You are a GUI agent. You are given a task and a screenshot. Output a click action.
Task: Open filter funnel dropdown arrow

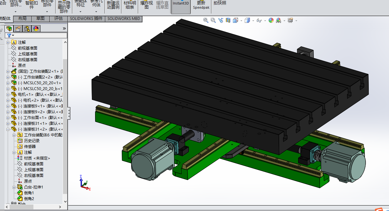click(x=13, y=35)
